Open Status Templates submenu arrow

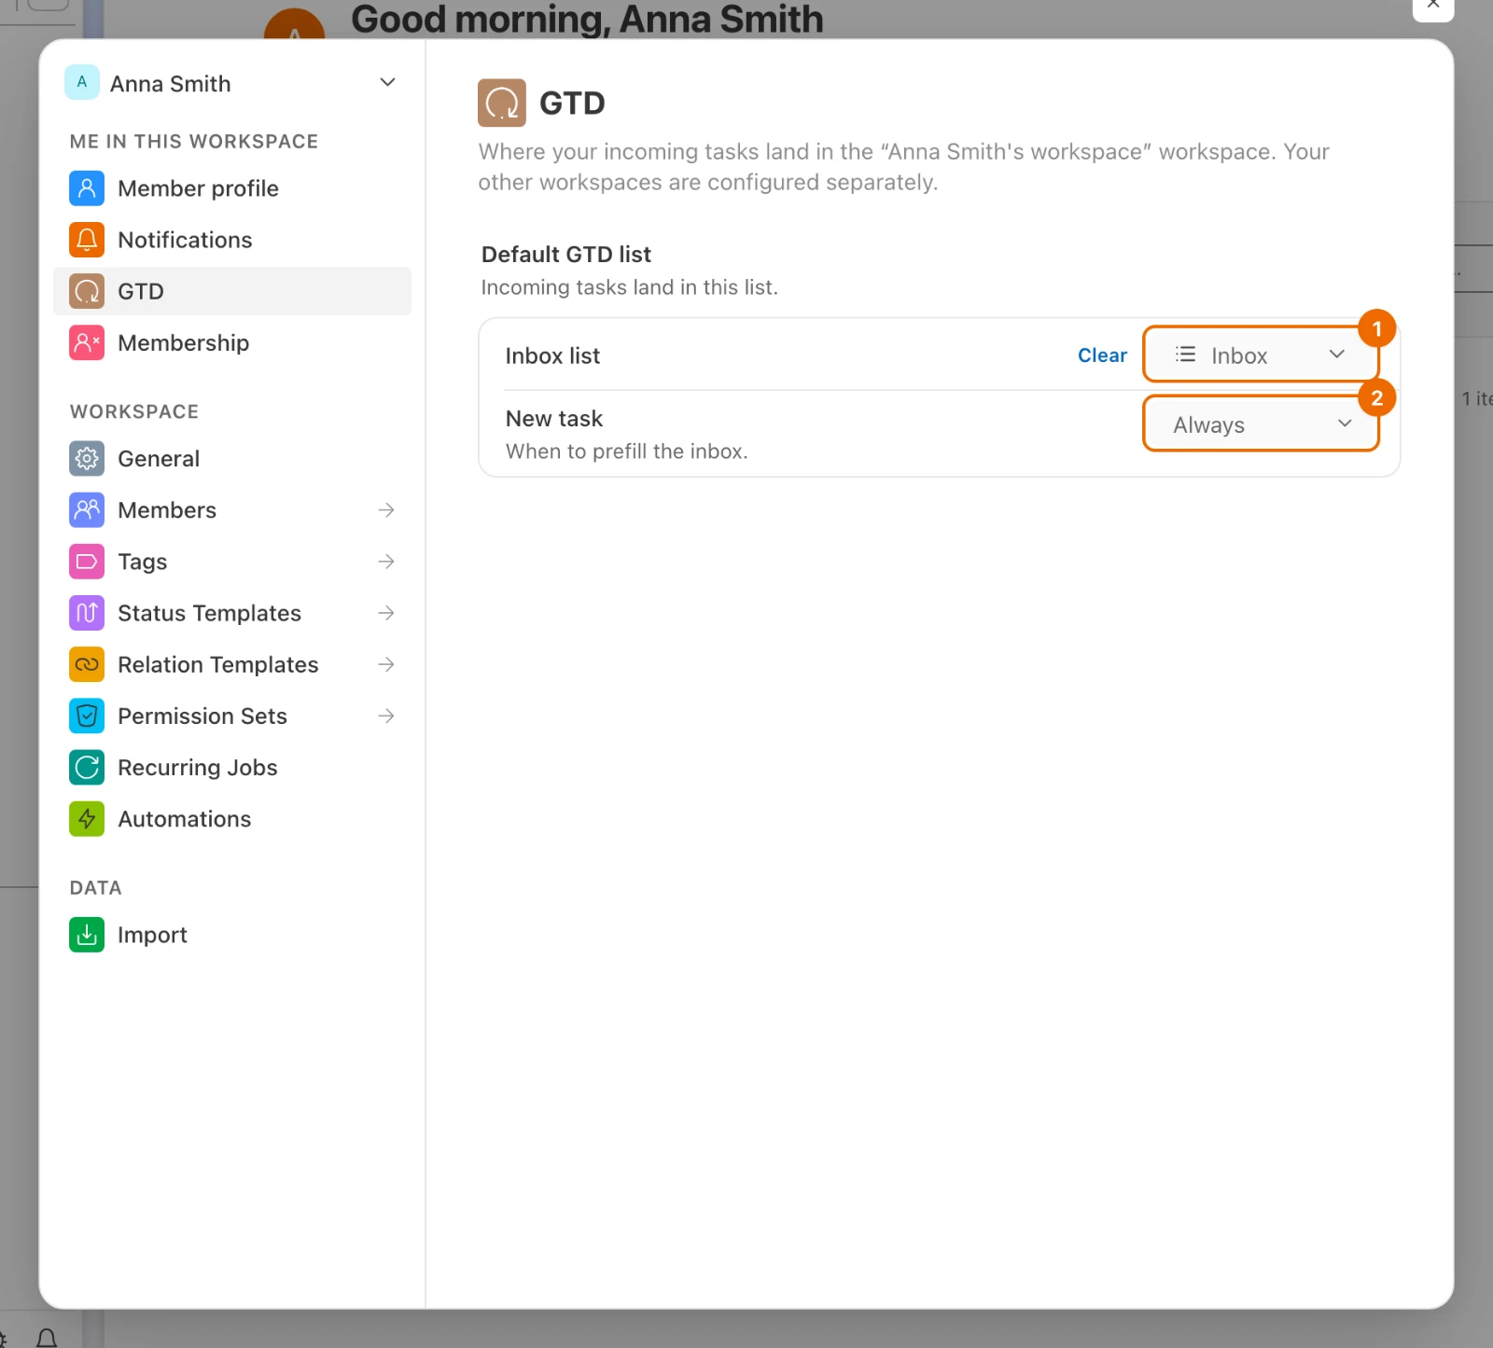[386, 613]
